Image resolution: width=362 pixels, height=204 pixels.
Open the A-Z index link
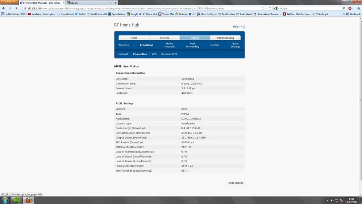243,26
